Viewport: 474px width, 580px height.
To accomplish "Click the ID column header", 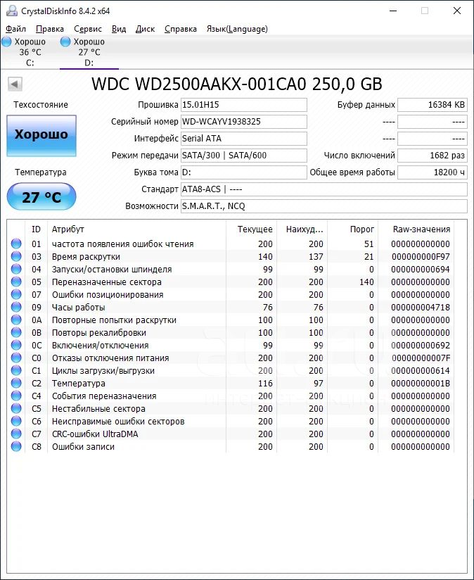I will point(36,229).
